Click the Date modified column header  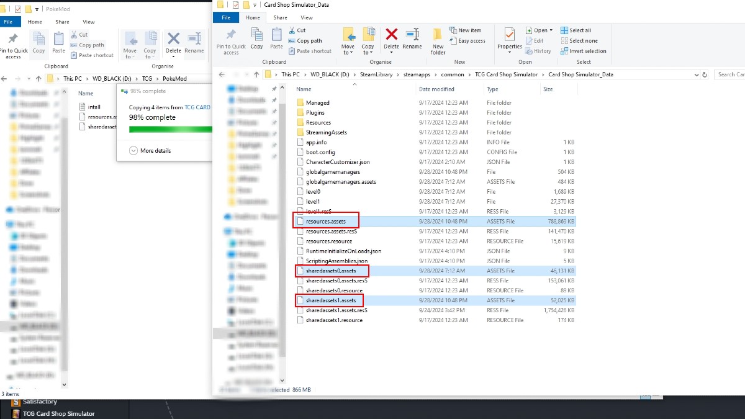pos(436,89)
